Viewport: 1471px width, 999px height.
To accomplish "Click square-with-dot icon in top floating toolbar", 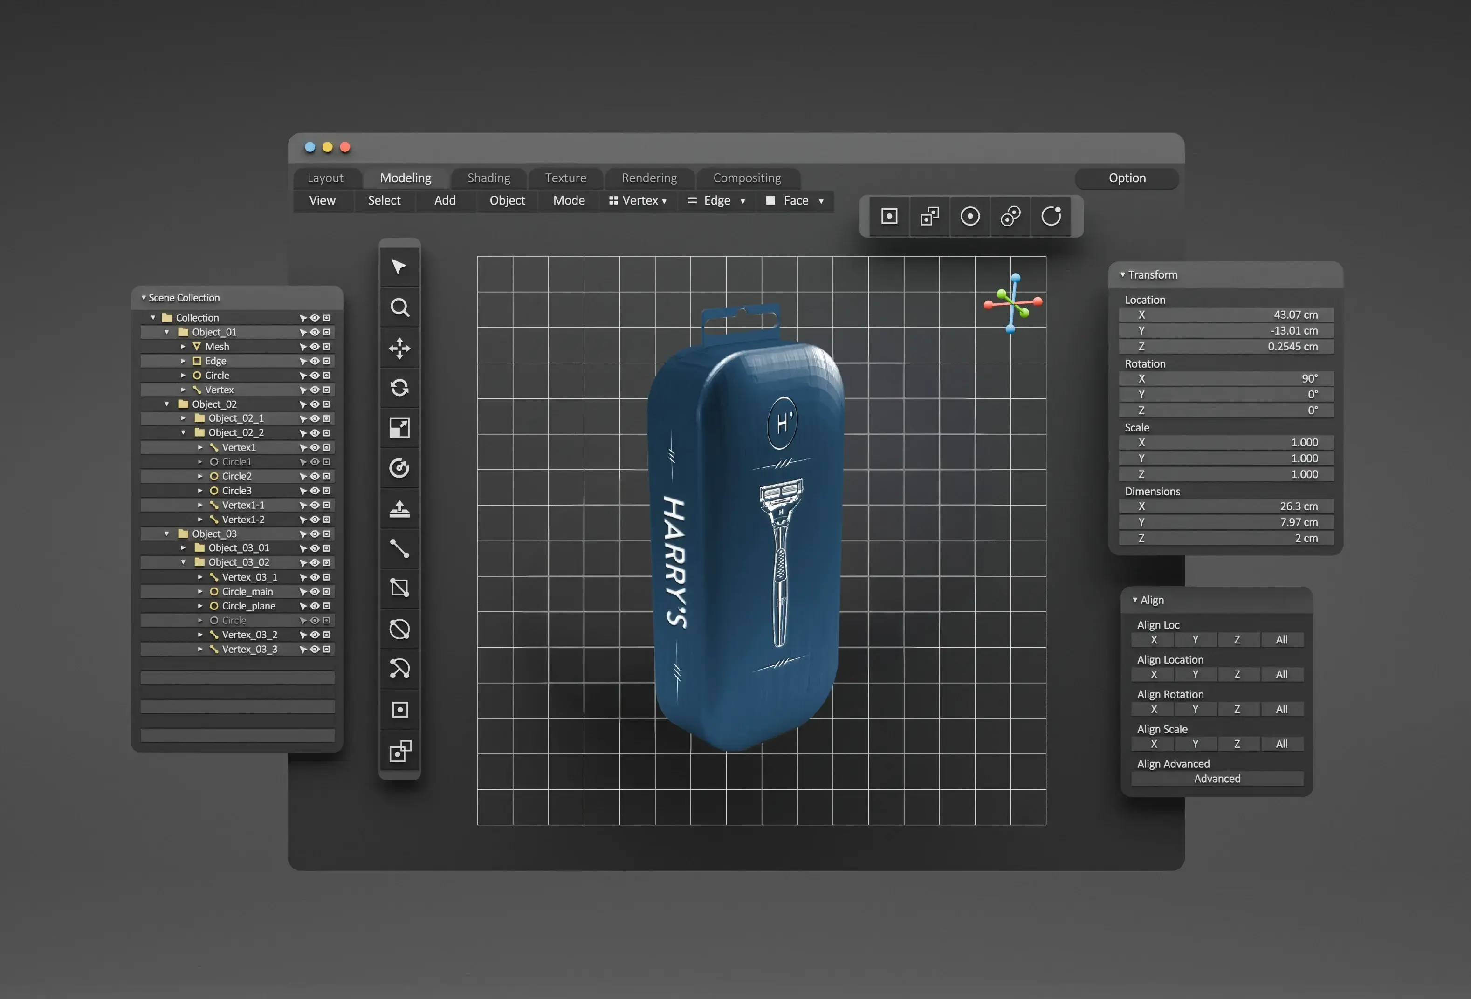I will coord(889,216).
